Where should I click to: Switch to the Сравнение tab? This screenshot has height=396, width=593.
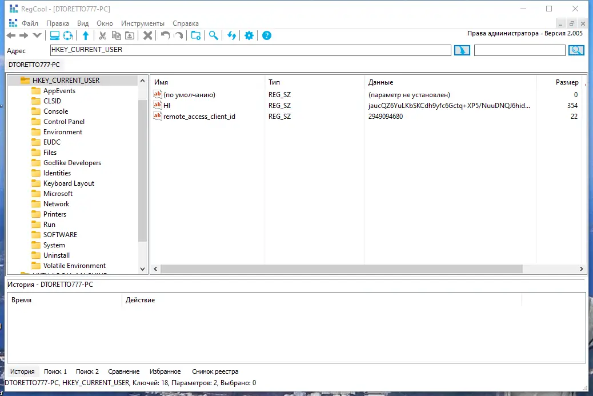pos(123,371)
